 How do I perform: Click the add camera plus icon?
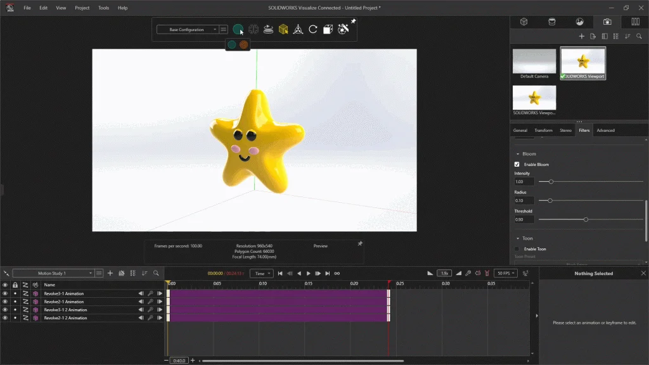pos(582,36)
